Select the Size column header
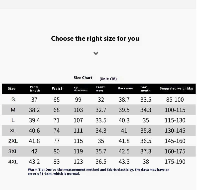This screenshot has width=197, height=190. click(11, 88)
